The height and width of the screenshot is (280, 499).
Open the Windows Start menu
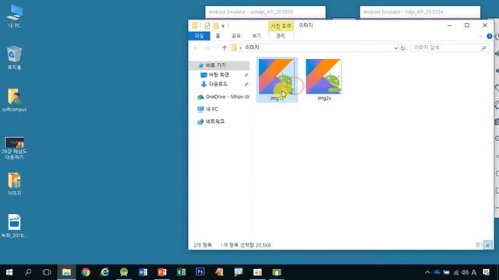9,272
